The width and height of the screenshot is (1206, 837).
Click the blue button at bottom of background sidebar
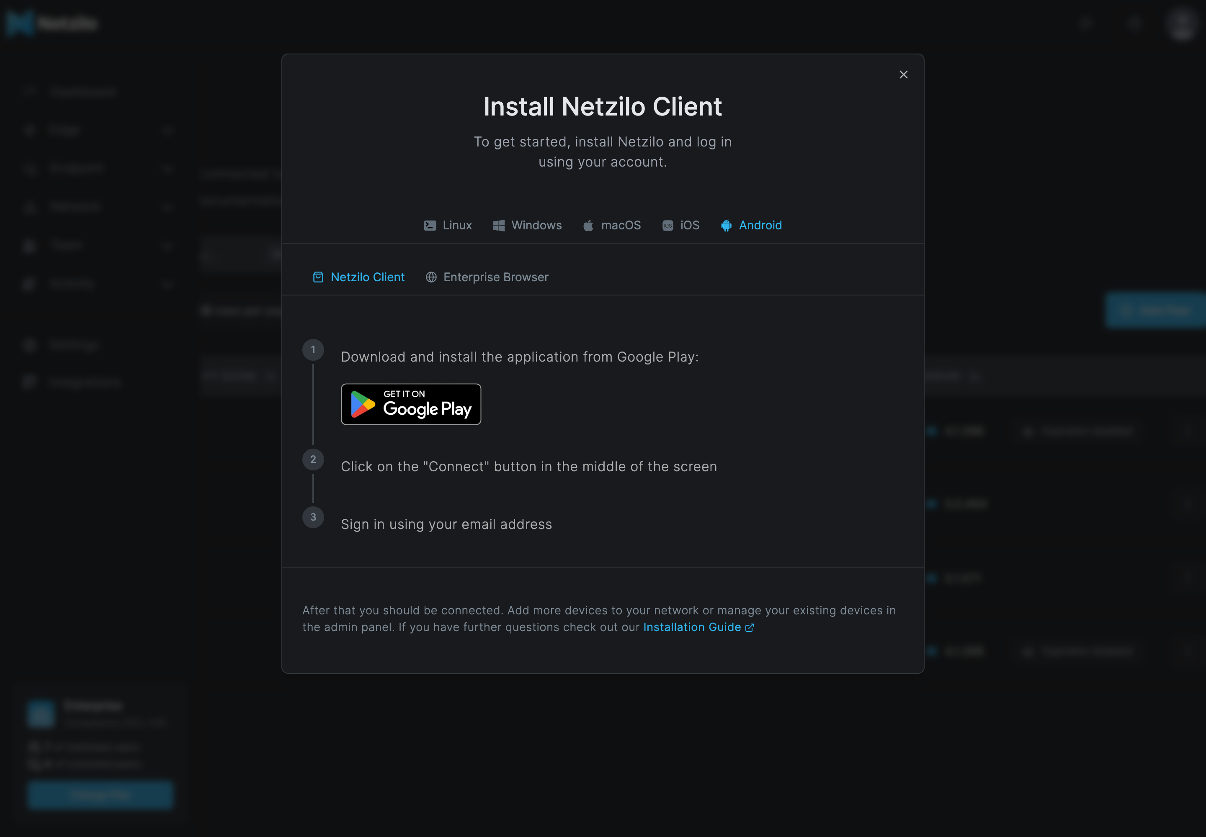(x=100, y=795)
